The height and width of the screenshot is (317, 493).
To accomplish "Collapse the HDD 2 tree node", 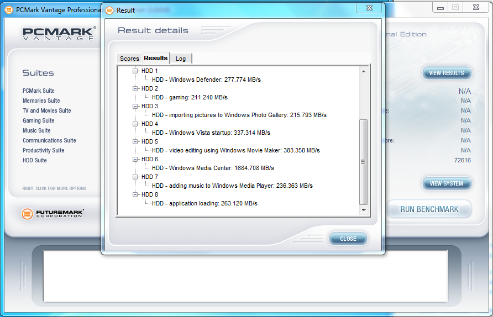I will (x=135, y=88).
